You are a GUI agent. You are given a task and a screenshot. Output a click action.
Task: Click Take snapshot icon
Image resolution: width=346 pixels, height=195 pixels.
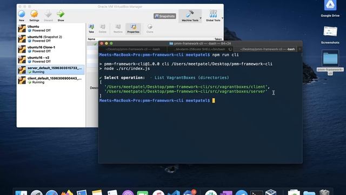coord(91,29)
